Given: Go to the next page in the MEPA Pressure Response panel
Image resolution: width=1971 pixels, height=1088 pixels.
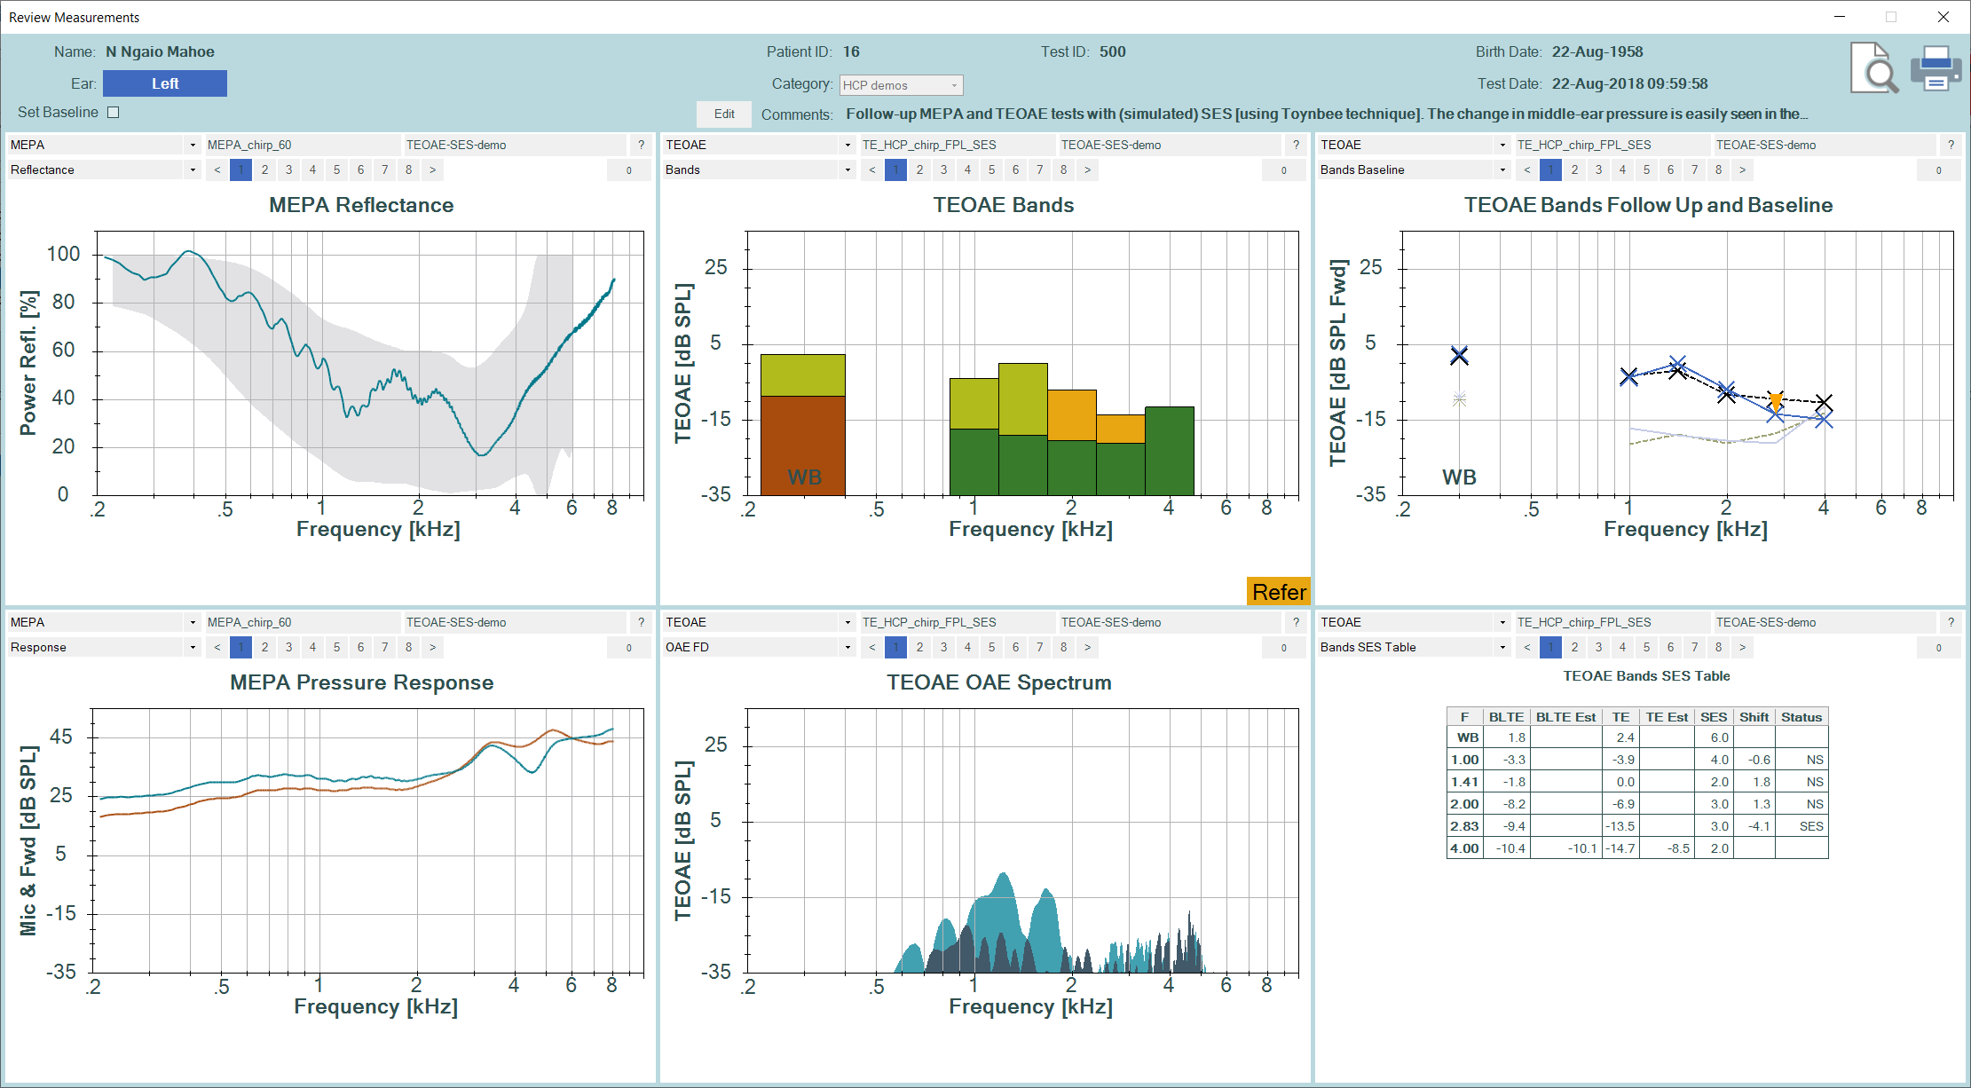Looking at the screenshot, I should (432, 647).
